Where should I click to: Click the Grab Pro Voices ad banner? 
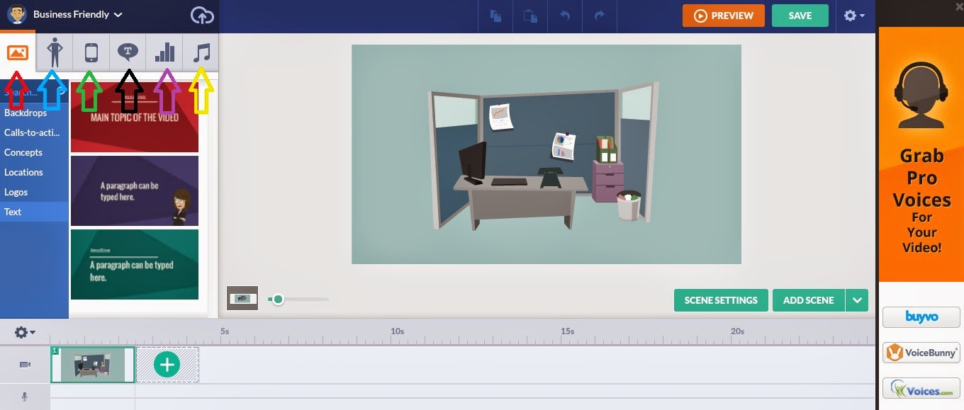(921, 155)
